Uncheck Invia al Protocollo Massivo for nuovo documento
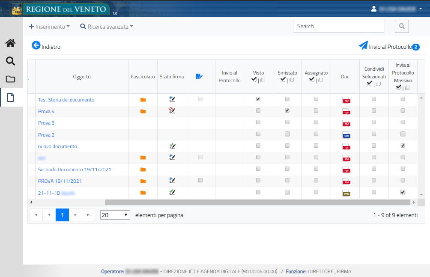 click(x=403, y=146)
